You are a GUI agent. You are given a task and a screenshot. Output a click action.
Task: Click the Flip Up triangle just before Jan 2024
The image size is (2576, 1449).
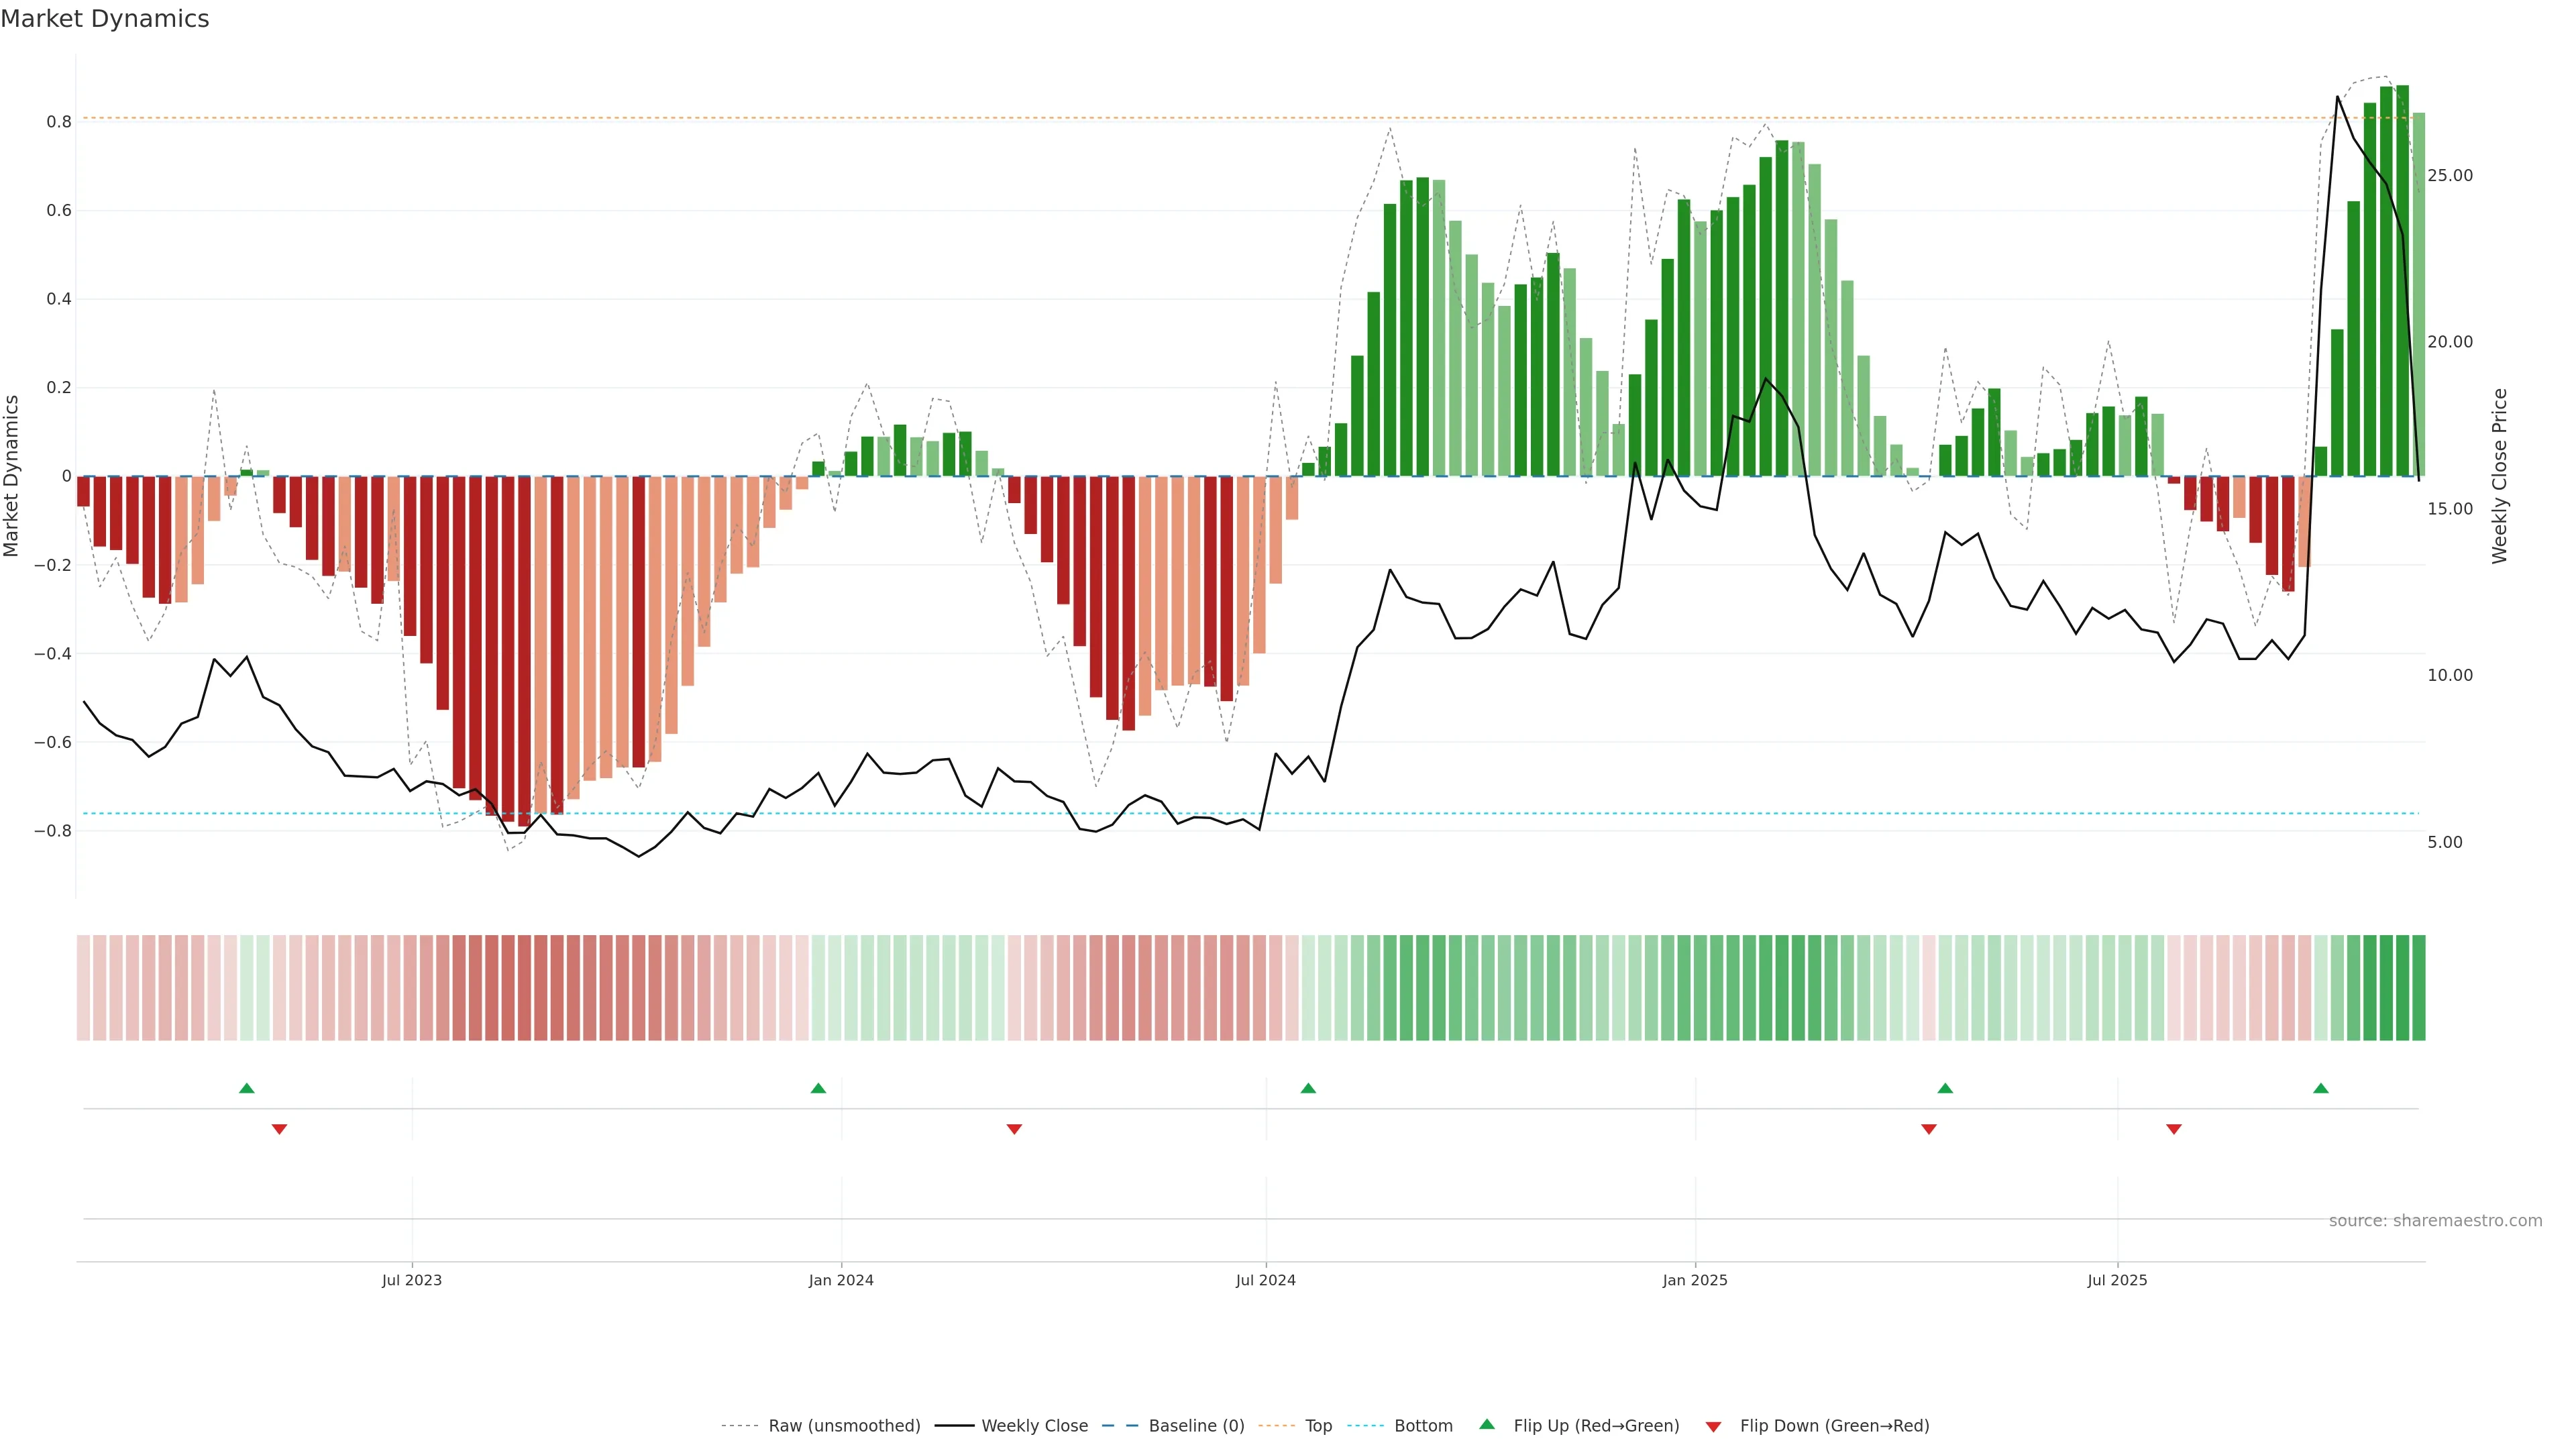coord(818,1088)
